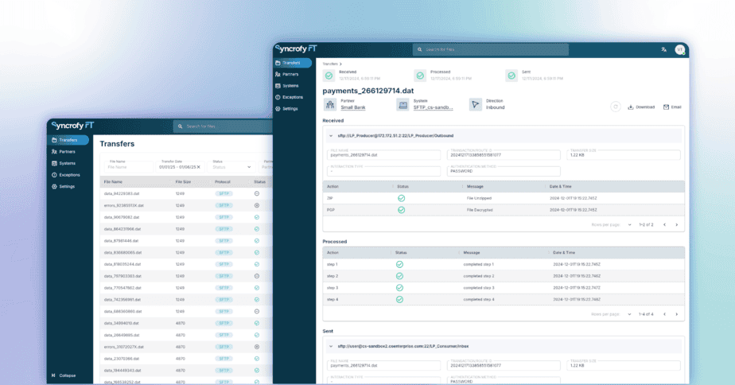Click the Partner organization icon

[x=329, y=104]
